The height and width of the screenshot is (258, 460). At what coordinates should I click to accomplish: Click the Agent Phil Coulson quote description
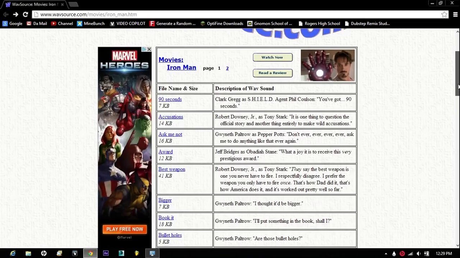[x=283, y=102]
